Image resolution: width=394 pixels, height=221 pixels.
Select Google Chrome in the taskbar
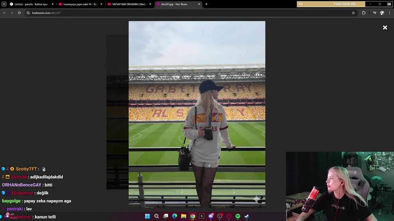(192, 216)
